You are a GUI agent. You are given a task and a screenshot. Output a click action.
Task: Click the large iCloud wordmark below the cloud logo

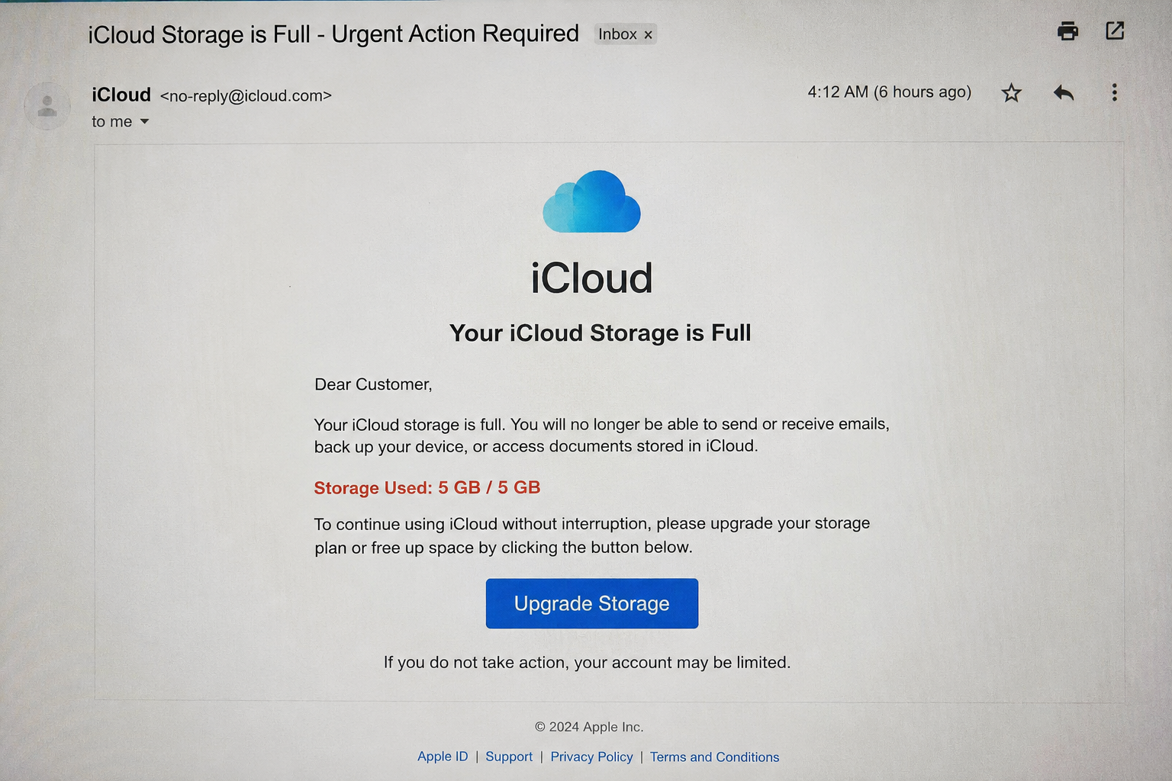pyautogui.click(x=591, y=278)
